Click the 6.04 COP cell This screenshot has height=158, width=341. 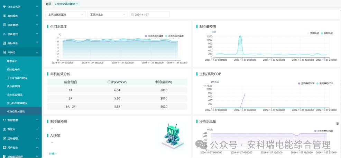pyautogui.click(x=117, y=90)
